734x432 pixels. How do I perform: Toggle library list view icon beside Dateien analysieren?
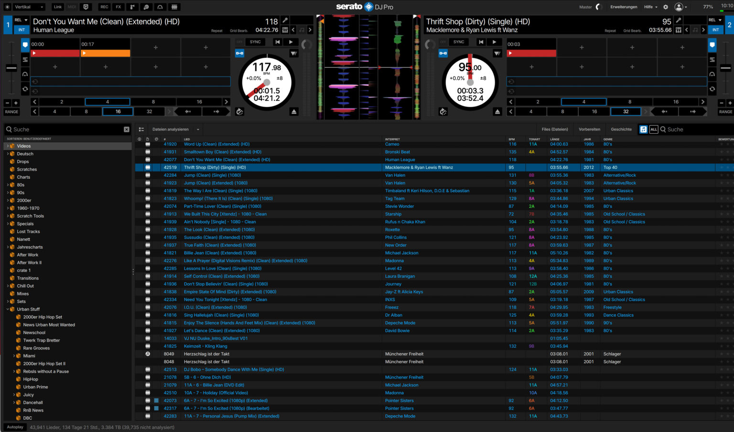tap(141, 130)
